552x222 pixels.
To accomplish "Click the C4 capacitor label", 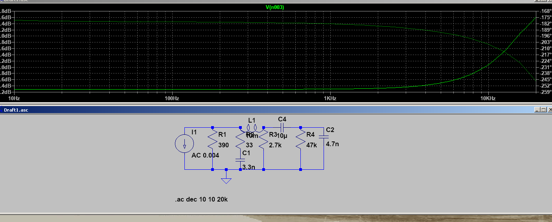I will coord(282,119).
